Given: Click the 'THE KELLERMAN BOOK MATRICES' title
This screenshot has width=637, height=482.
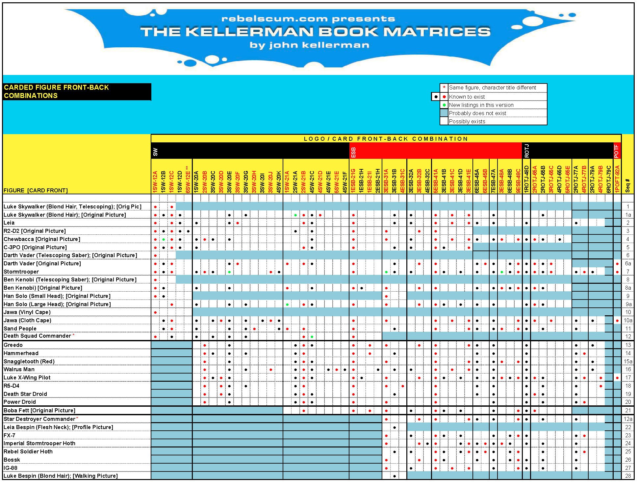Looking at the screenshot, I should pos(315,32).
